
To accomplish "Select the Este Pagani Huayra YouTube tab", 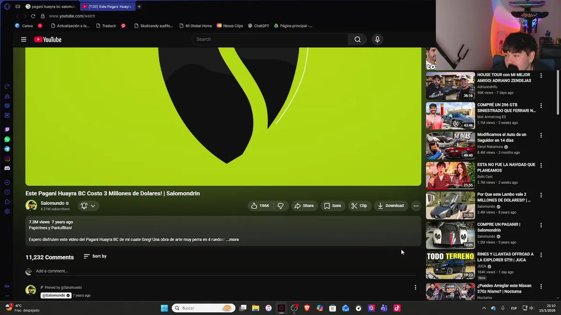I will pos(107,7).
